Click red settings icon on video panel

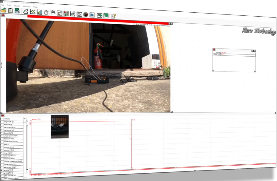[3, 15]
